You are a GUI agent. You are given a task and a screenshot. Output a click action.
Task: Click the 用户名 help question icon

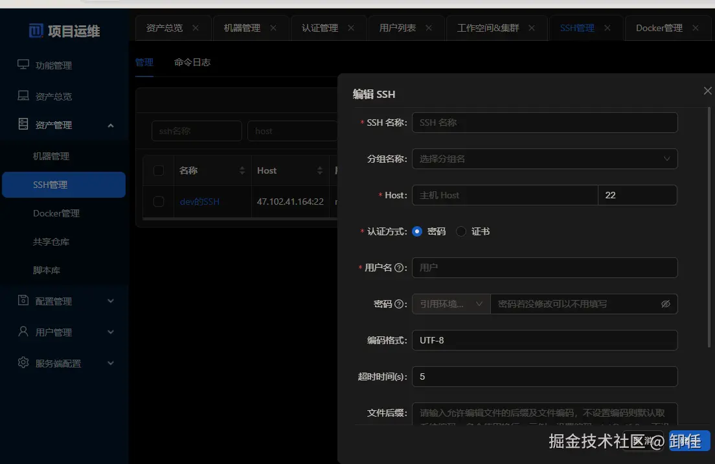399,268
